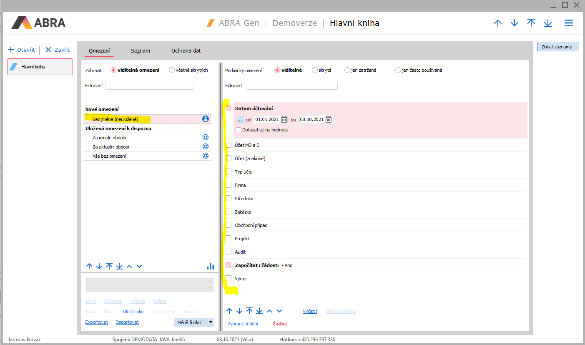The width and height of the screenshot is (585, 345).
Task: Open the Ochrana dat tab
Action: (x=186, y=51)
